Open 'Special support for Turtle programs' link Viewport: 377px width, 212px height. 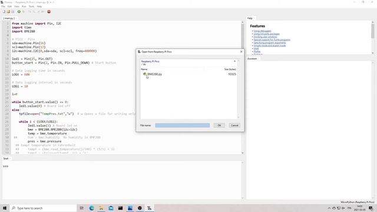click(272, 39)
